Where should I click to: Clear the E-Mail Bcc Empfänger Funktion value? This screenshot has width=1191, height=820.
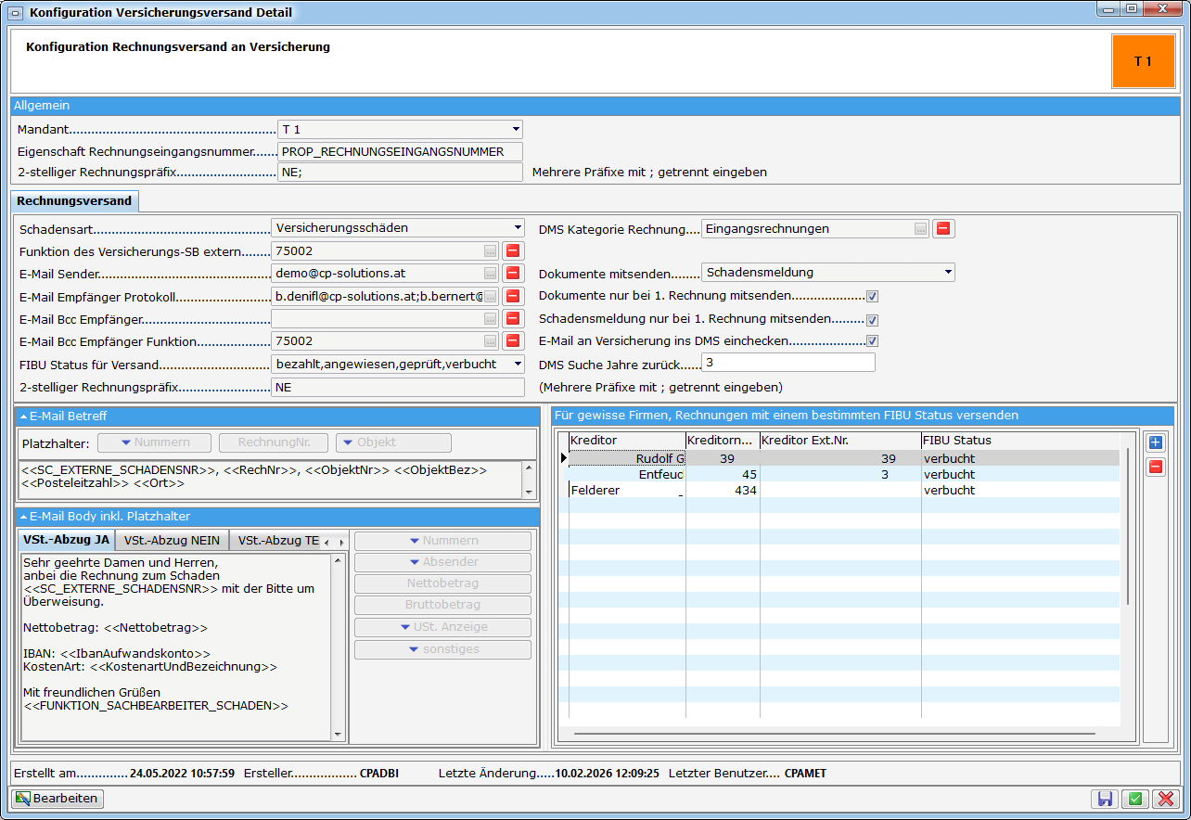(513, 341)
